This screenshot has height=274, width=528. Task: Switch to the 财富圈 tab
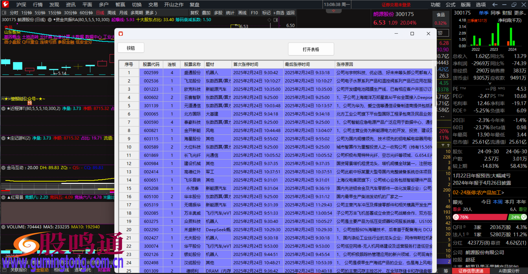(103, 270)
